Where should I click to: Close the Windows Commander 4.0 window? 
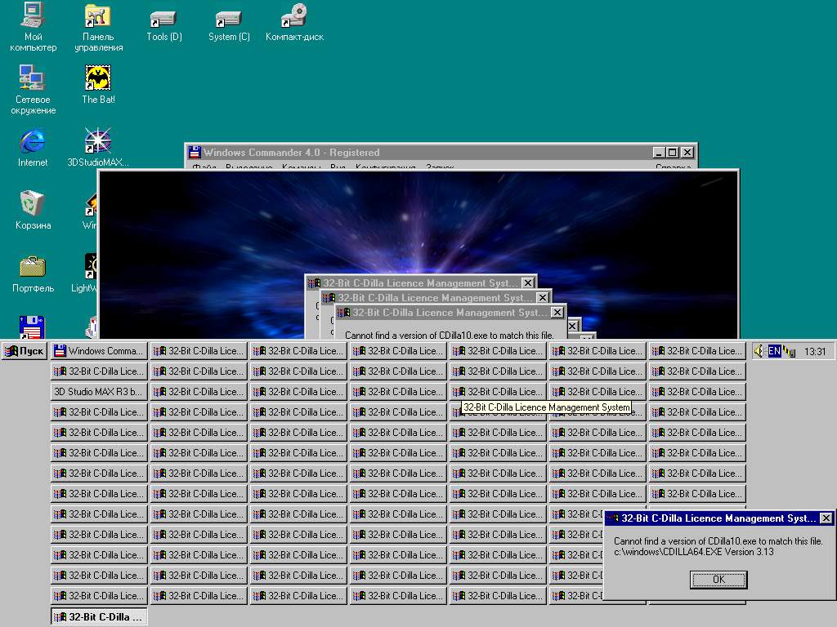pyautogui.click(x=687, y=153)
